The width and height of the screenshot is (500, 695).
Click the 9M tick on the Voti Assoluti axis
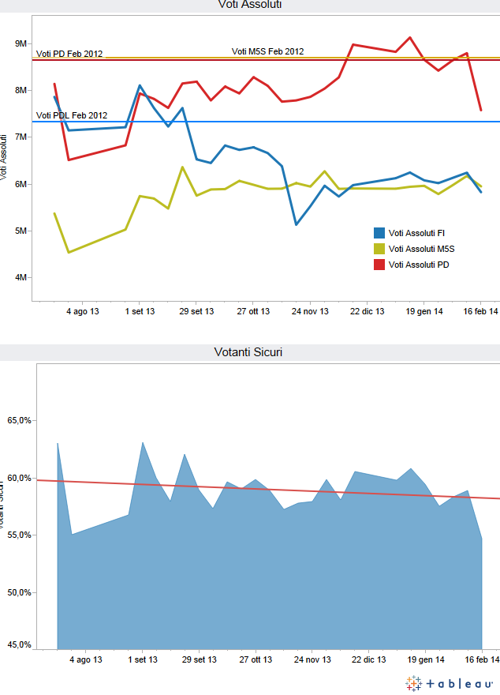tap(21, 43)
